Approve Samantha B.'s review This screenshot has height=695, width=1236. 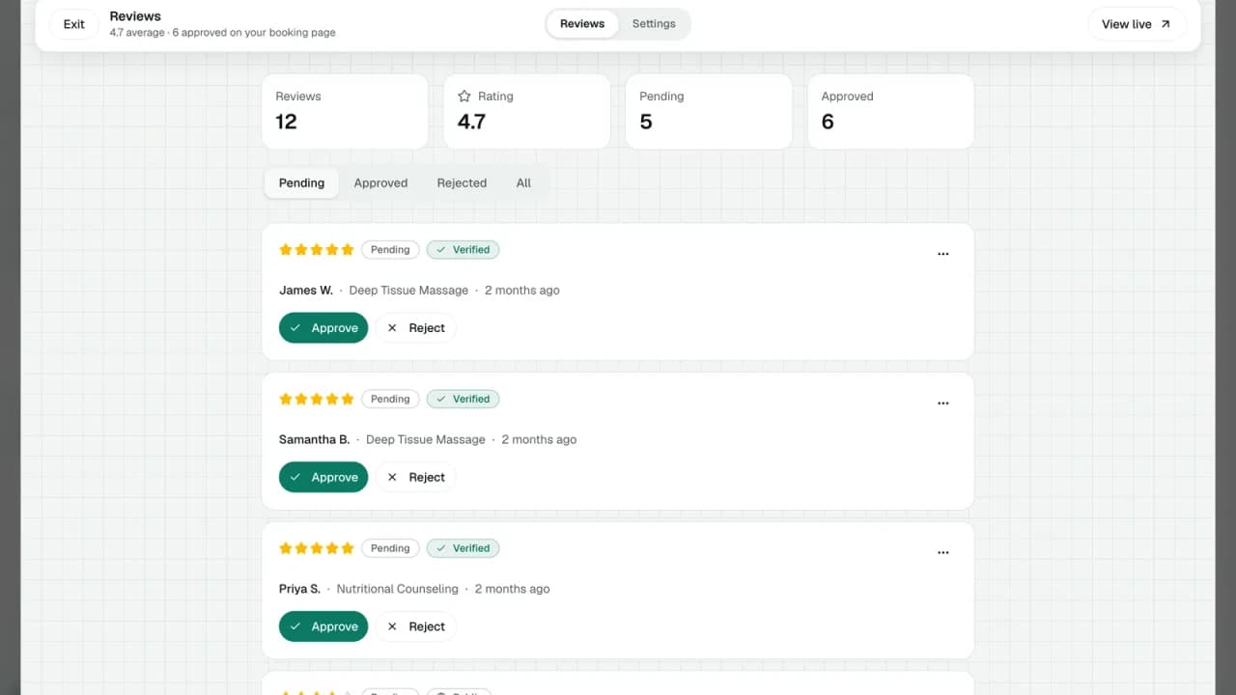323,478
